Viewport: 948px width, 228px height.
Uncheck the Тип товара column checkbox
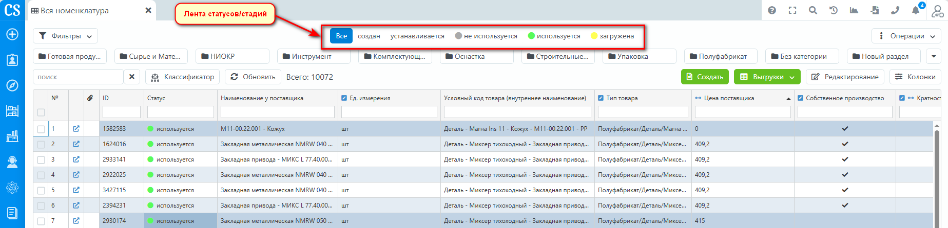click(x=601, y=98)
